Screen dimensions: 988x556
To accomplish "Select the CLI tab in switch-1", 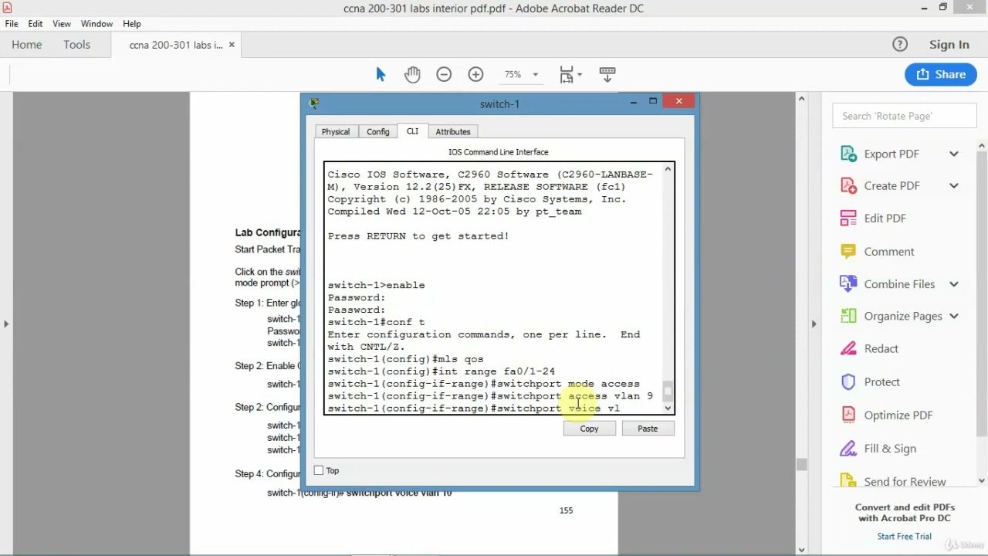I will point(412,131).
